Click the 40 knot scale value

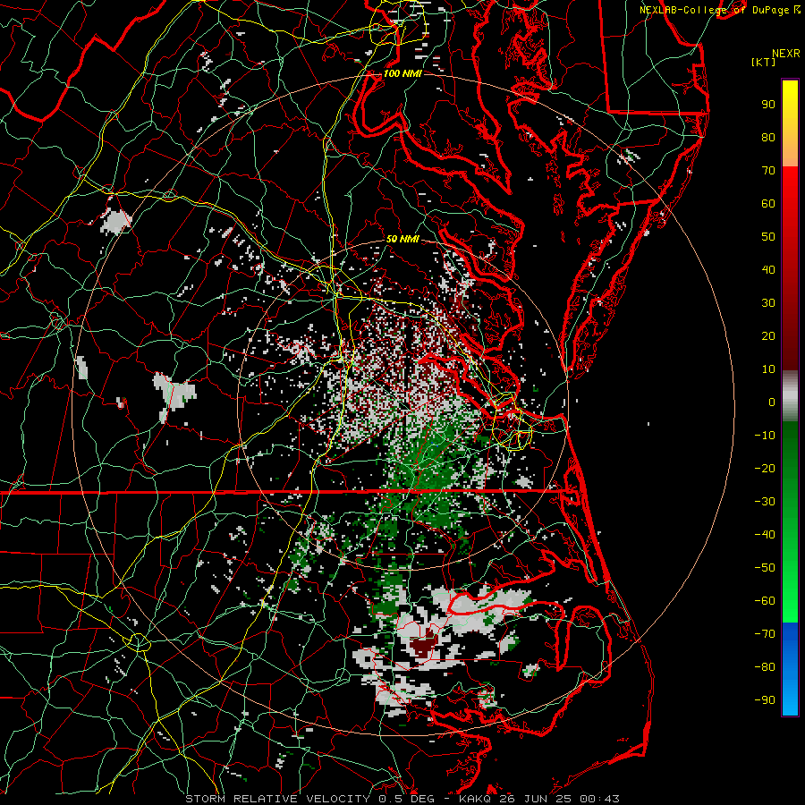coord(768,270)
